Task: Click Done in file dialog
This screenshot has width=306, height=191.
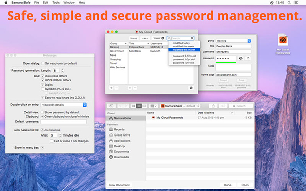Action: (x=227, y=185)
